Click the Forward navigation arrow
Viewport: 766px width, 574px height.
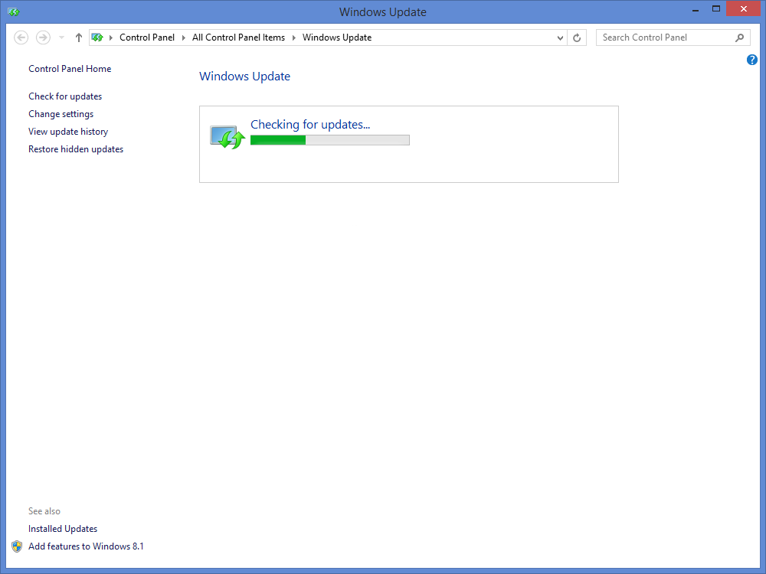pyautogui.click(x=43, y=38)
